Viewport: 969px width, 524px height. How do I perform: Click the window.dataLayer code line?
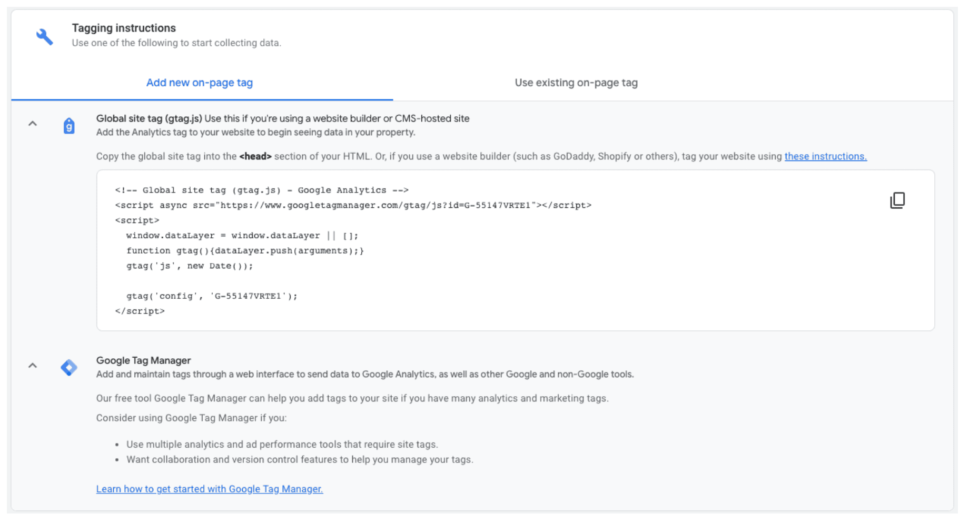[x=242, y=236]
